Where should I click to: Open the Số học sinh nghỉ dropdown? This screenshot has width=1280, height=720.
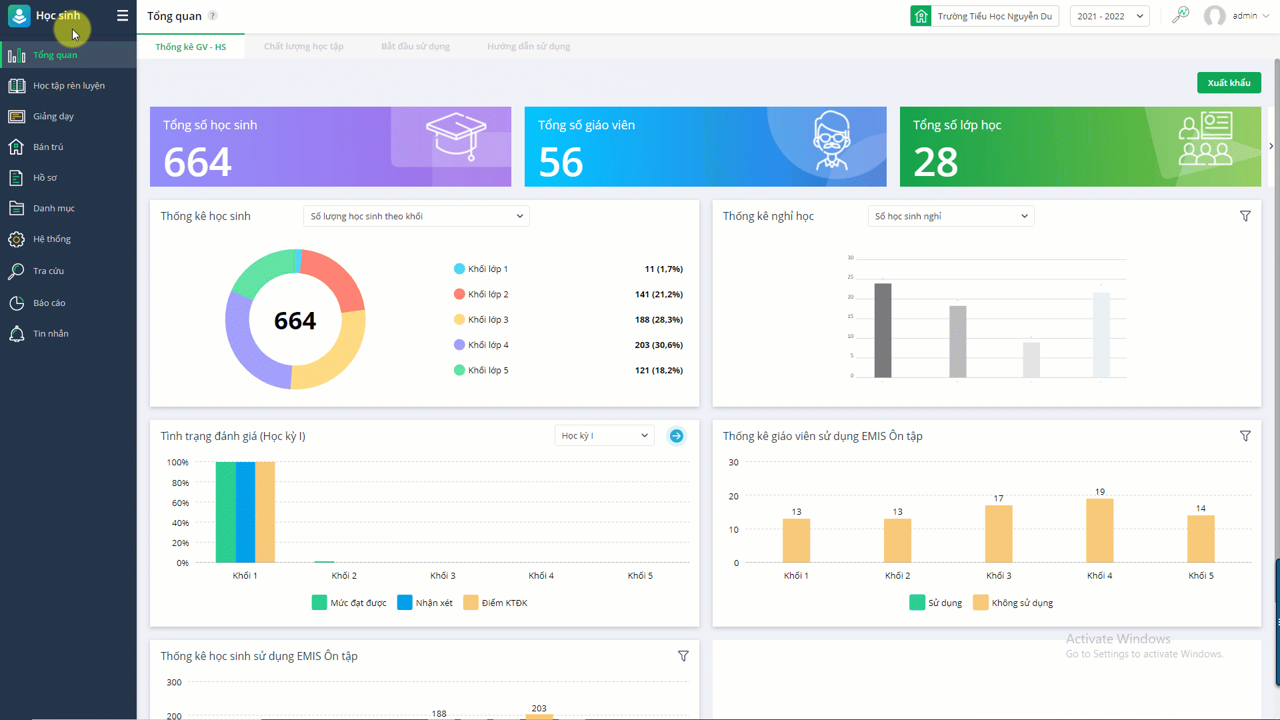[951, 216]
